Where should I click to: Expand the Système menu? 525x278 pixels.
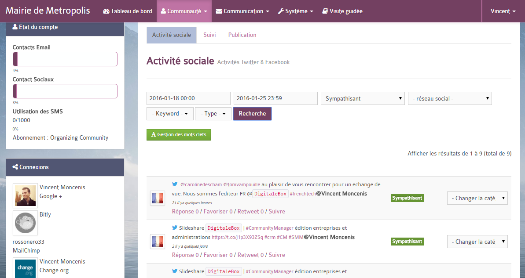click(x=296, y=11)
